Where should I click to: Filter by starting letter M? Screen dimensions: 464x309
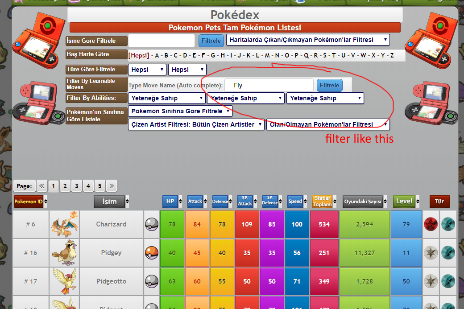(x=267, y=55)
